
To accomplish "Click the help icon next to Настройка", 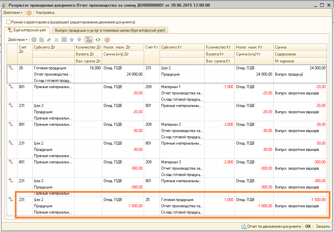I will 29,13.
